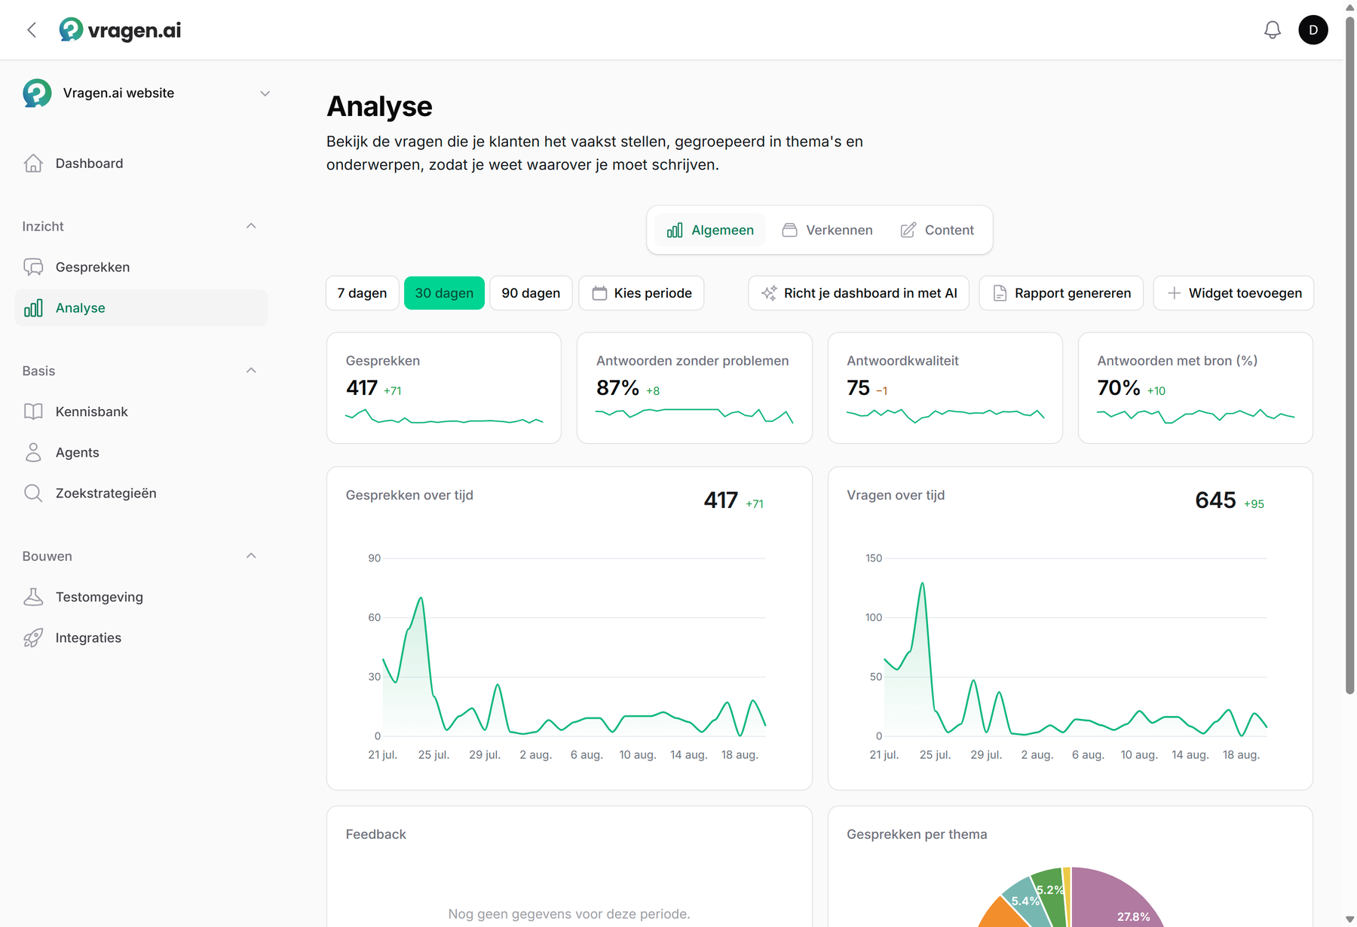The height and width of the screenshot is (927, 1357).
Task: Collapse the Basis section
Action: coord(251,371)
